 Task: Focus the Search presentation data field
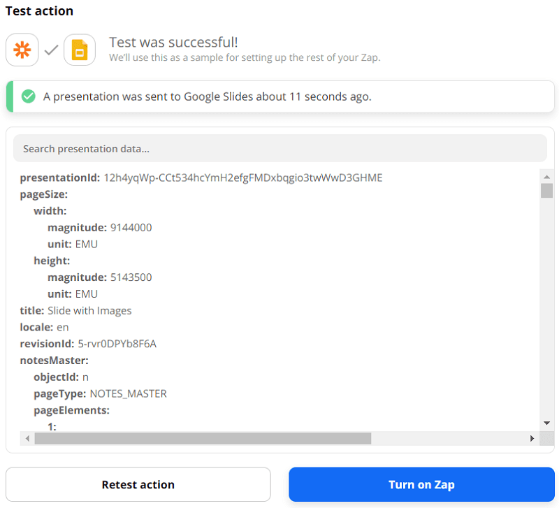click(x=279, y=149)
